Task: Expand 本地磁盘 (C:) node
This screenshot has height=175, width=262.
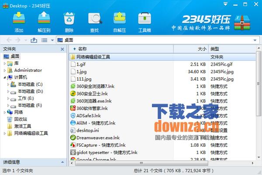Action: point(8,84)
